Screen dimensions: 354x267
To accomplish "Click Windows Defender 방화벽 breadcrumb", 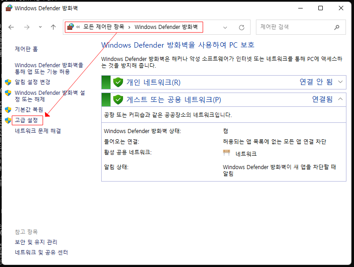I will point(166,27).
